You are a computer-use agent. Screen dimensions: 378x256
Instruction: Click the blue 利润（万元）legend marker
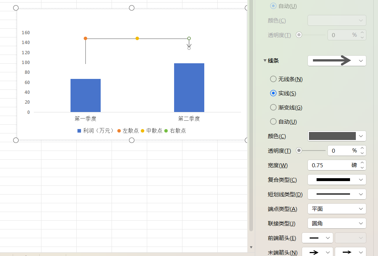79,131
